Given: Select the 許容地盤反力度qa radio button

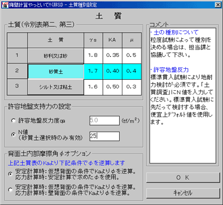Looking at the screenshot, I should pos(13,120).
